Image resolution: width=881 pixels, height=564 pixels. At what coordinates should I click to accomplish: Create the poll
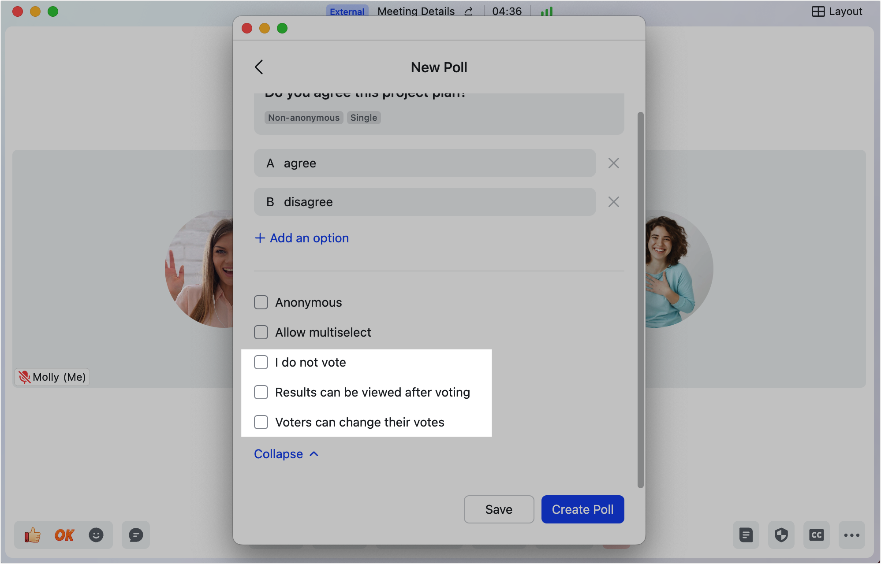coord(582,509)
